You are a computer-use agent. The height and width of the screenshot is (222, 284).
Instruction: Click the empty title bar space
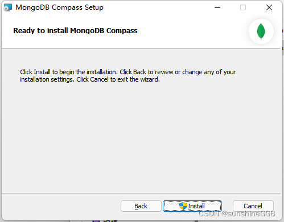tap(158, 7)
